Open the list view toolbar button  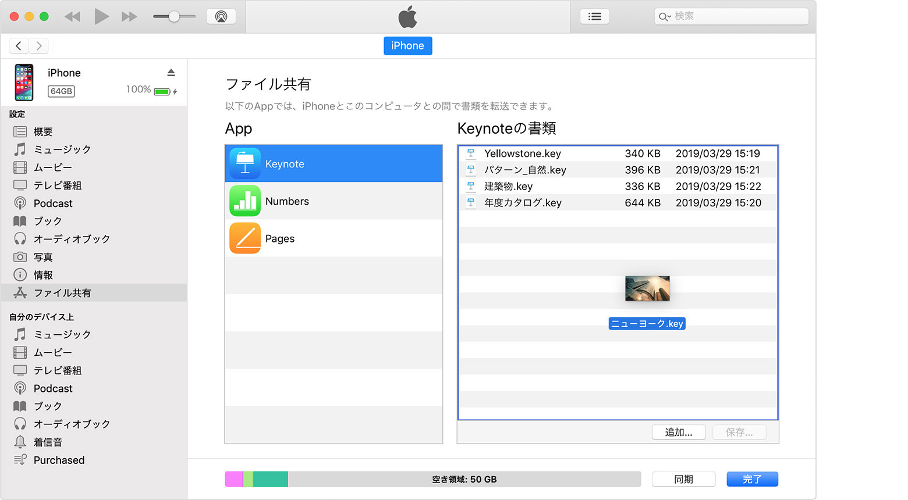point(595,16)
